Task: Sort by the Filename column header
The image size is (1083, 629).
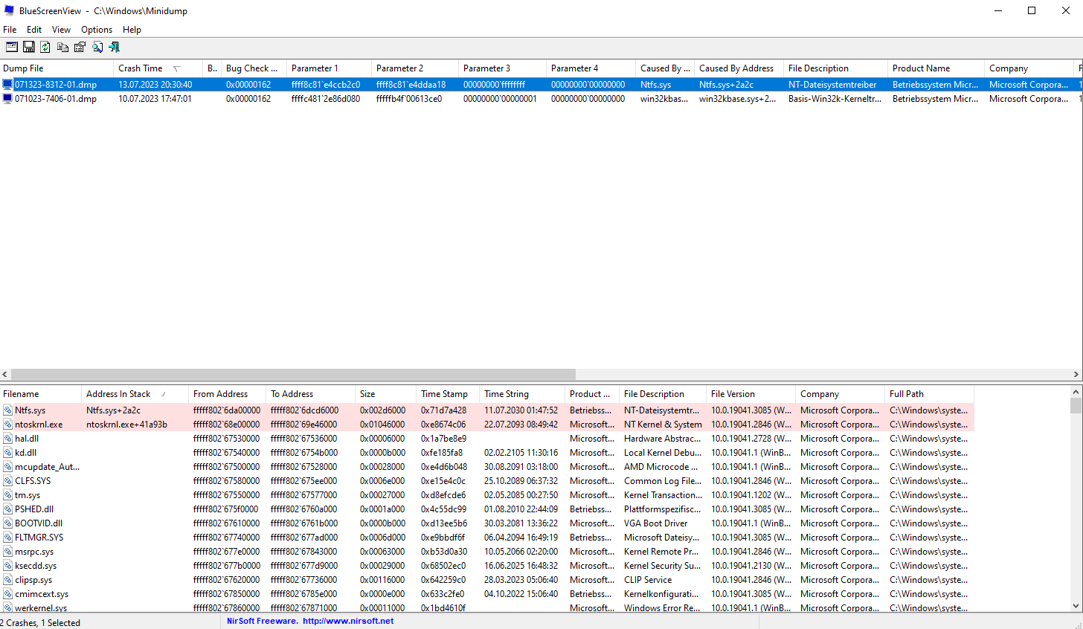Action: click(41, 394)
